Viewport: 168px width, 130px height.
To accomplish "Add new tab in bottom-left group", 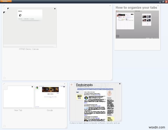I will (x=4, y=126).
